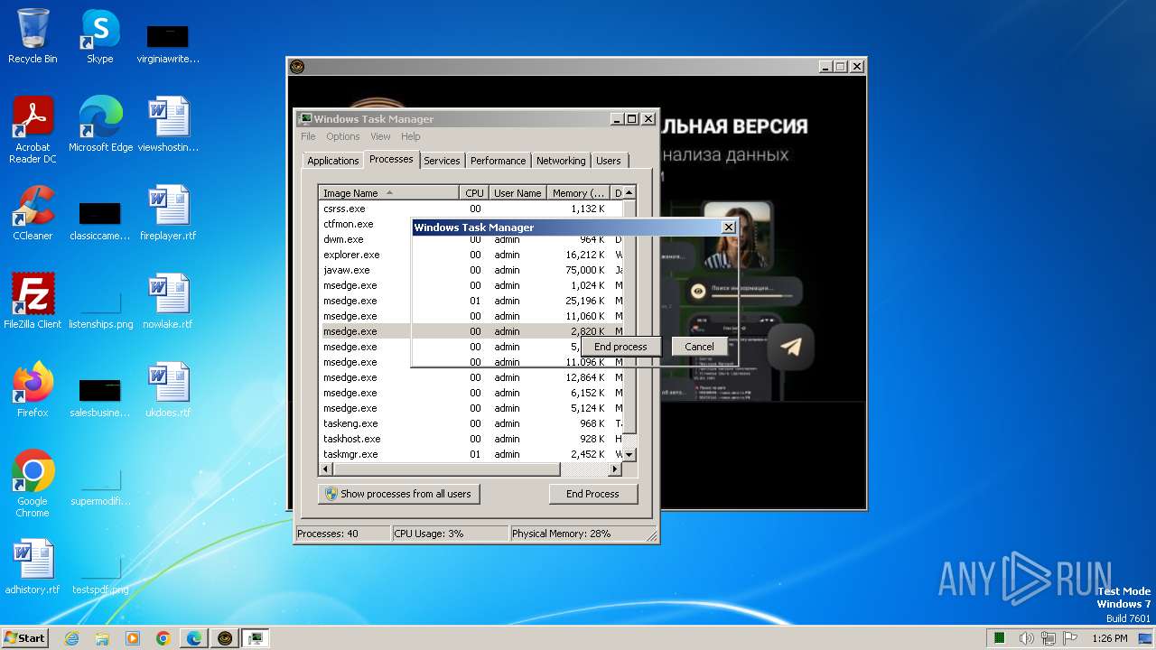The image size is (1156, 650).
Task: Launch media player from taskbar
Action: (133, 638)
